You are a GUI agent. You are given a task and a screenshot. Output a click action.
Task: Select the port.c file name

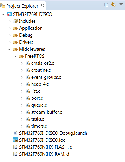pos(37,98)
